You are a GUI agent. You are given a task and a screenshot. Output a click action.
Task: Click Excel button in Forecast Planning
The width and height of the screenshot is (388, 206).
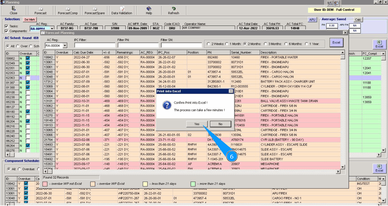(x=336, y=43)
